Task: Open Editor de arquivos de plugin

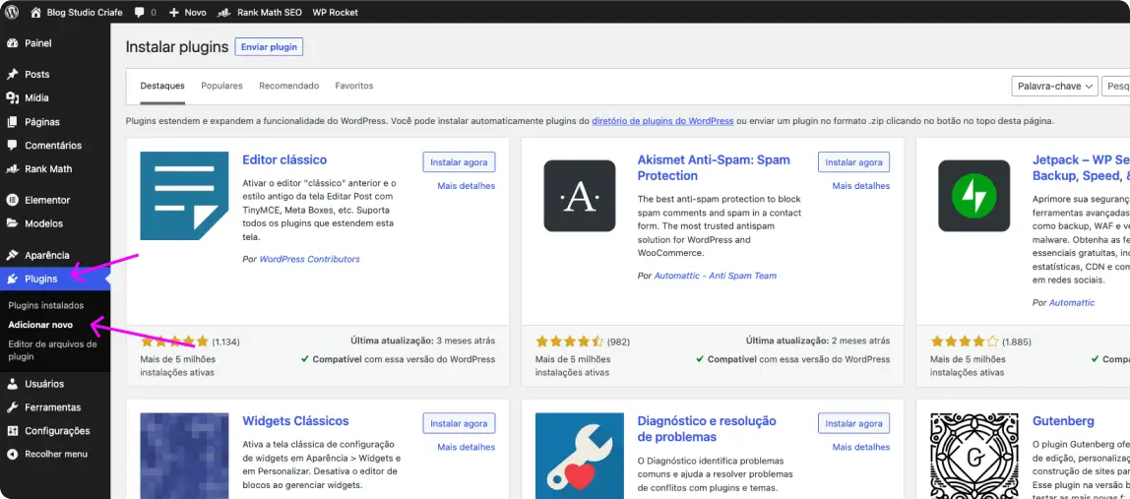Action: click(x=52, y=350)
